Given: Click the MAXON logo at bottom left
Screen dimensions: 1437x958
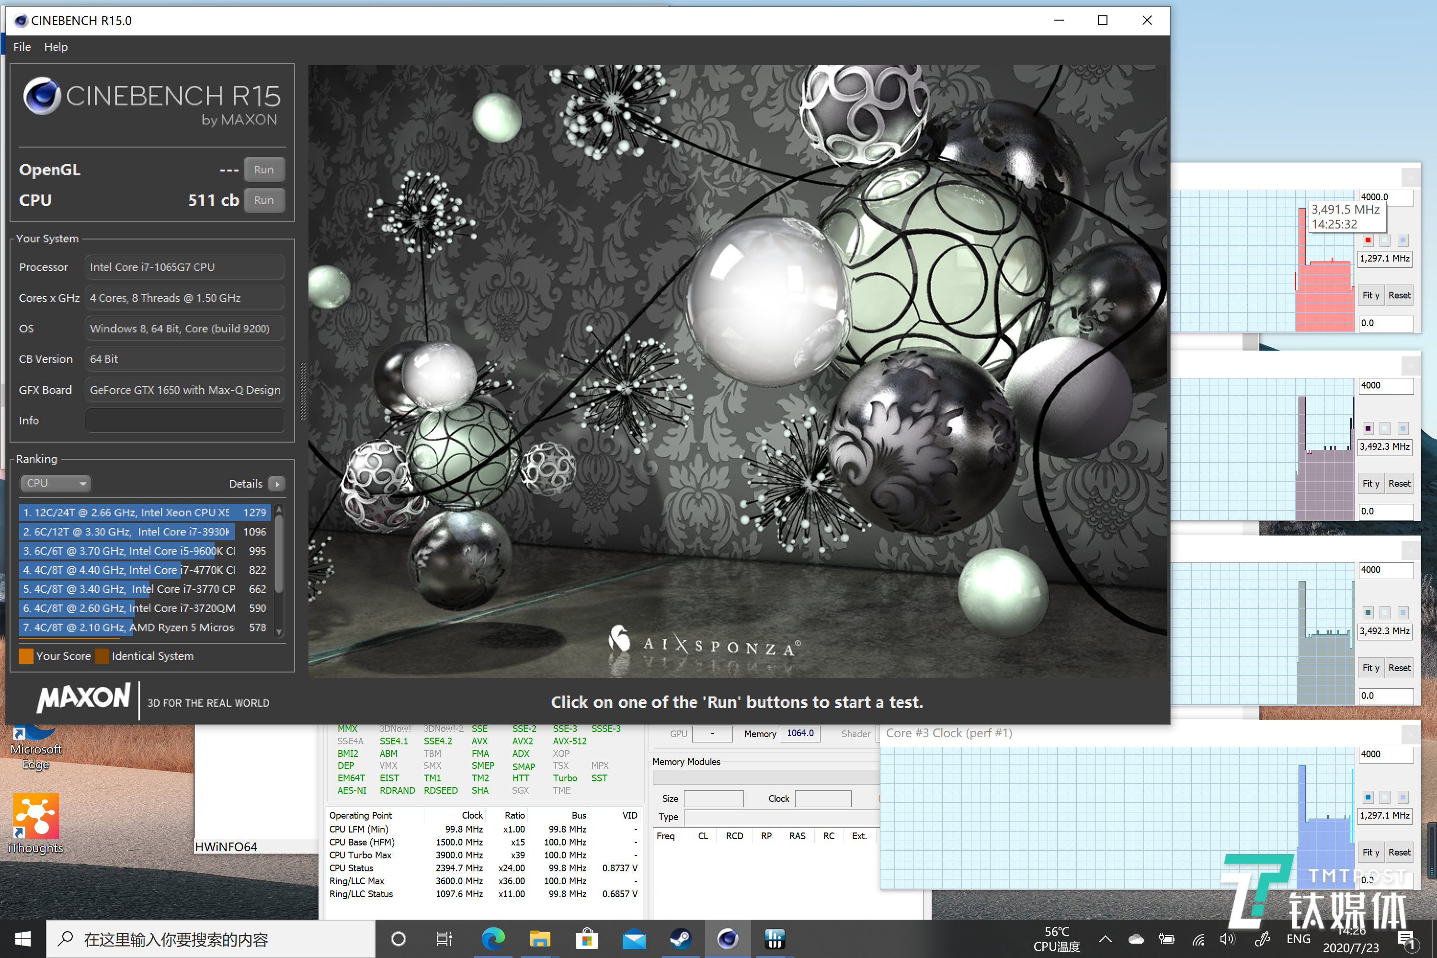Looking at the screenshot, I should tap(84, 698).
